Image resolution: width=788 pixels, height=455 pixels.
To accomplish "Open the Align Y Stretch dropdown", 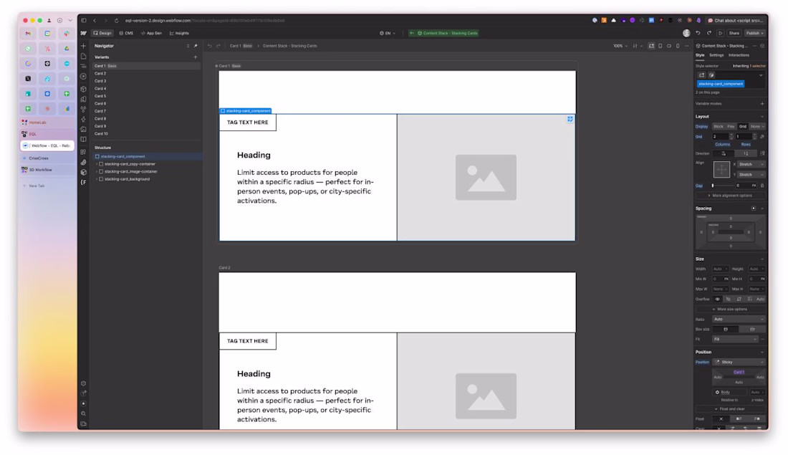I will 751,174.
